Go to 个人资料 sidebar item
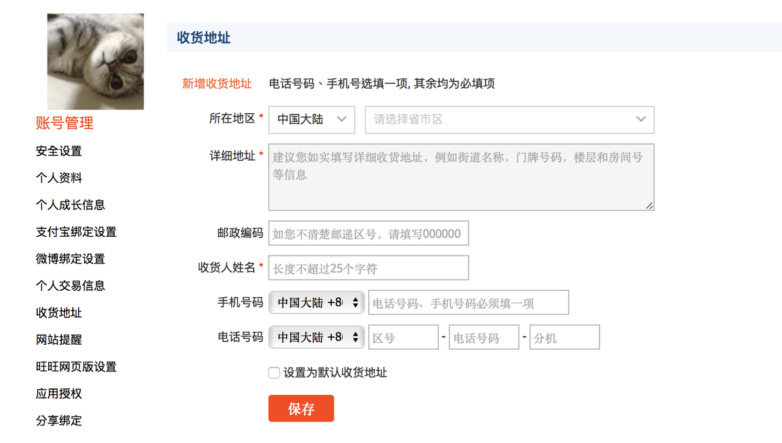Screen dimensions: 782x443 click(59, 178)
